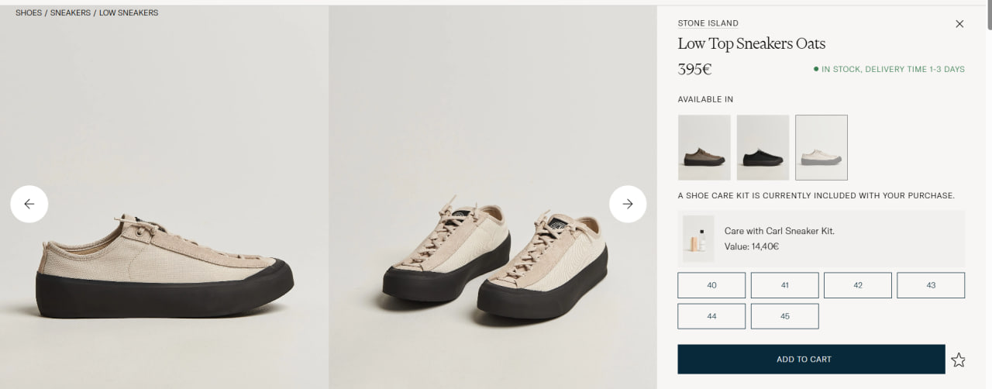
Task: Close the product panel with X
Action: (x=959, y=24)
